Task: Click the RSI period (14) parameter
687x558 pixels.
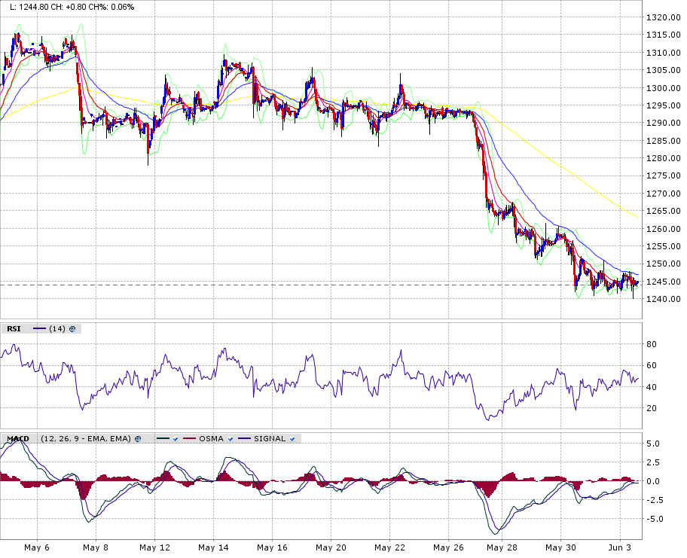Action: pos(56,328)
